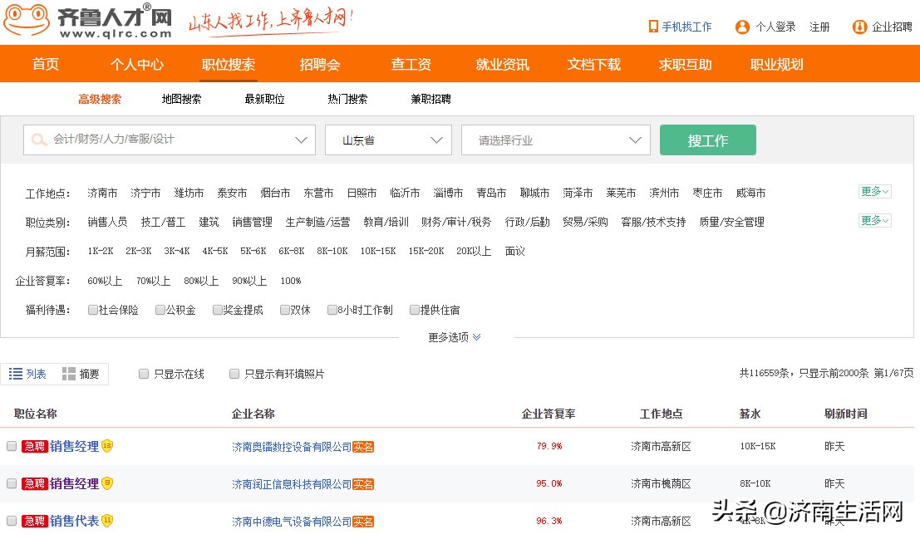Switch to the 地图搜索 tab
This screenshot has width=920, height=539.
180,97
